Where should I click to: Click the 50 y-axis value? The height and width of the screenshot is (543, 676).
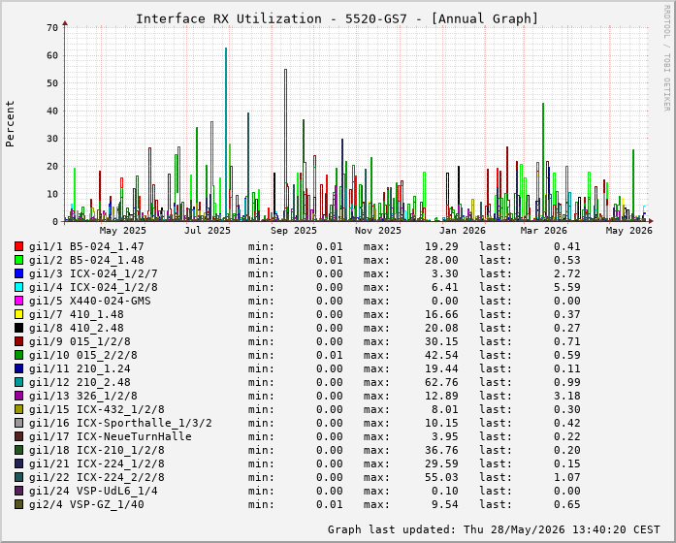52,83
